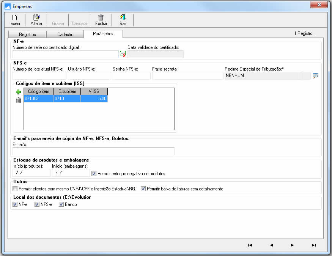Open Regime Especial de Tributação lookup icon
Screen dimensions: 332x256
click(316, 75)
